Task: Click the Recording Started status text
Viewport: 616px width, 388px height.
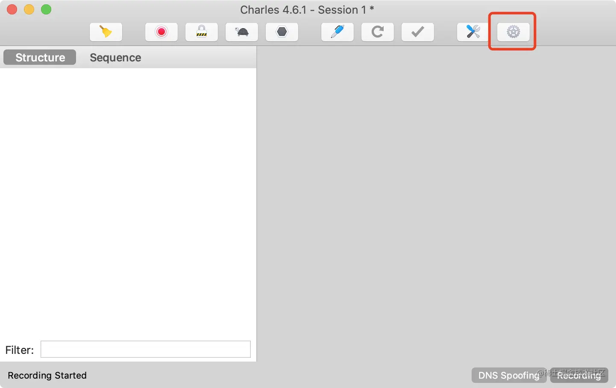Action: pyautogui.click(x=47, y=375)
